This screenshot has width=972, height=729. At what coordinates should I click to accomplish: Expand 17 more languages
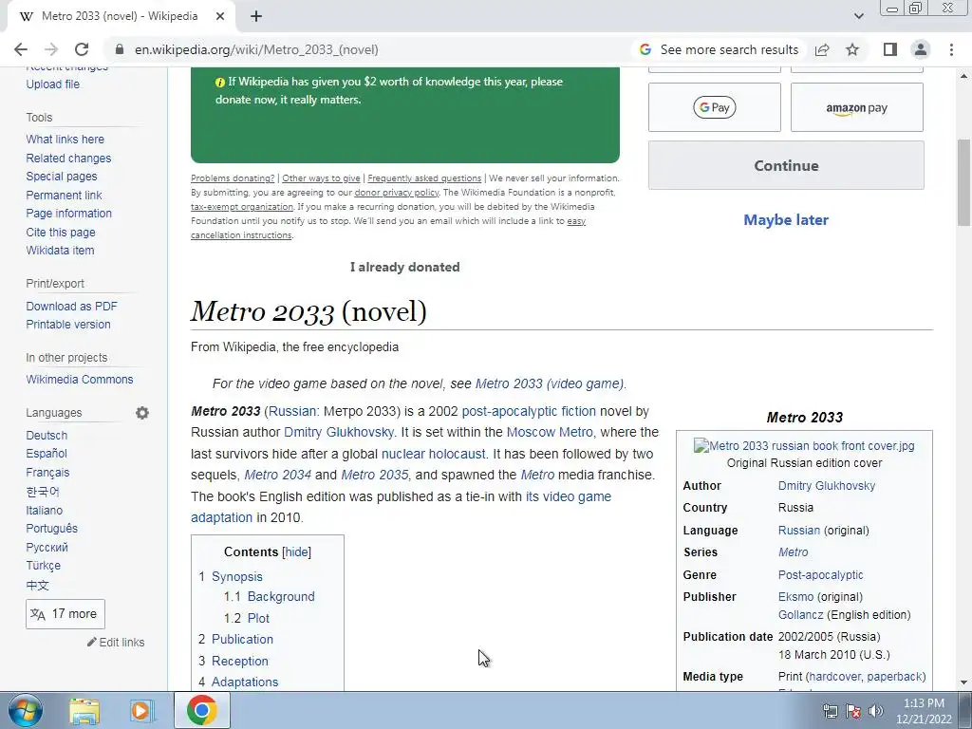click(65, 614)
